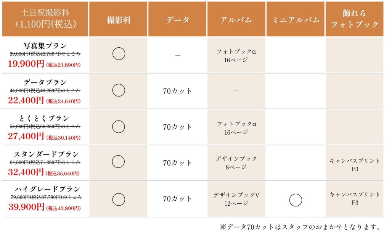Image resolution: width=389 pixels, height=235 pixels.
Task: Click the 飾れるフォトブック column header
Action: coord(354,19)
